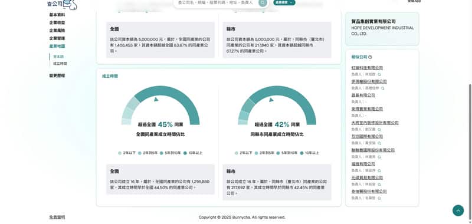Open the 室內裝修設計有限公司 company link
472x224 pixels.
tap(375, 123)
